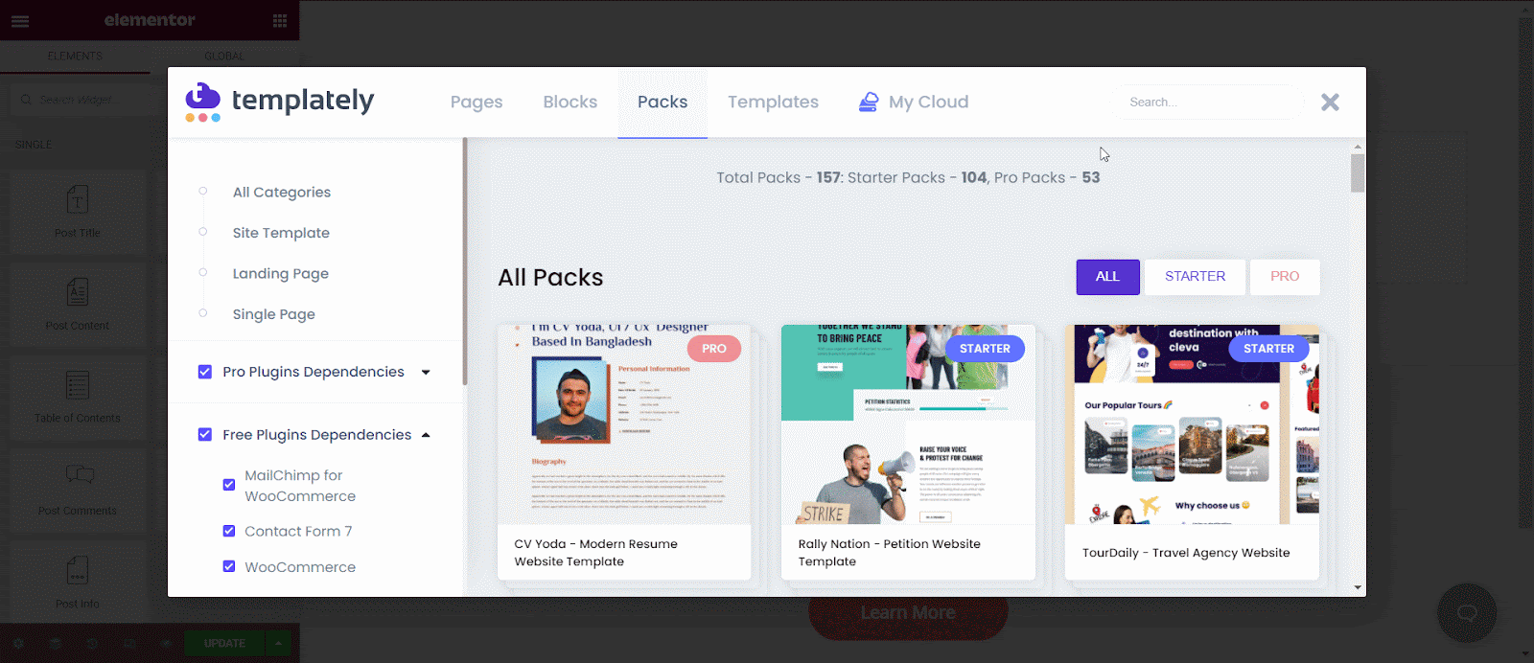
Task: Open My Cloud via cloud icon
Action: coord(869,102)
